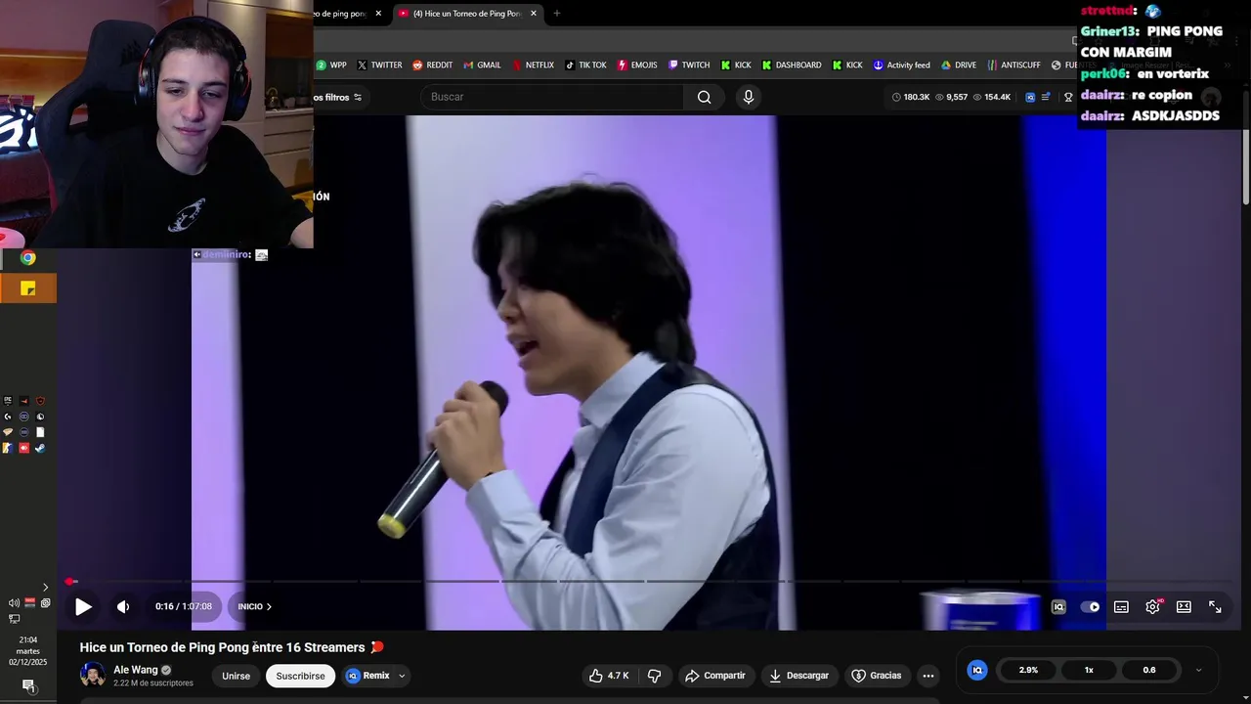Expand the stats panel chevron
The width and height of the screenshot is (1251, 704).
click(x=1198, y=670)
